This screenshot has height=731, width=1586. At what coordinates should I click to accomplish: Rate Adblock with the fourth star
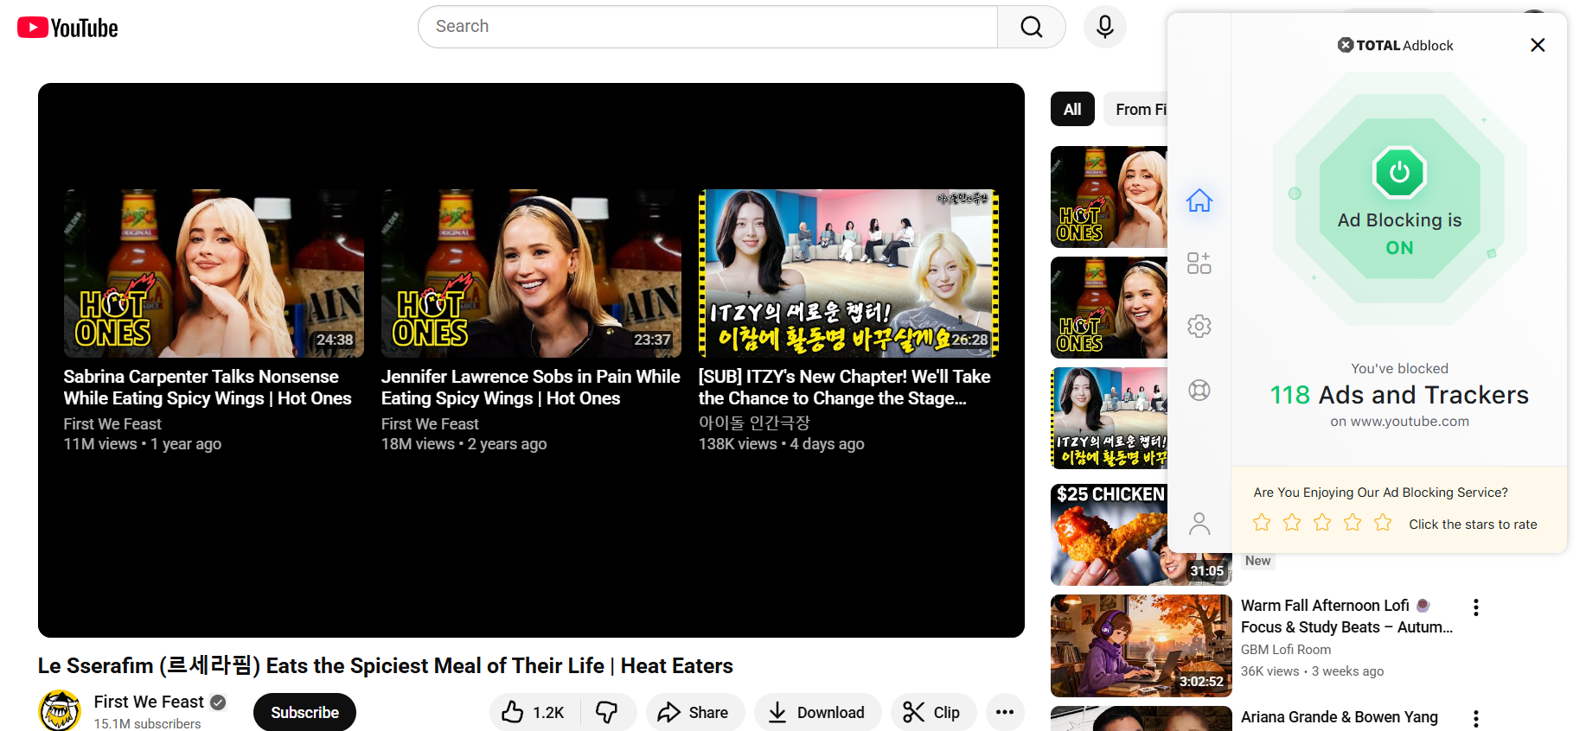coord(1353,522)
